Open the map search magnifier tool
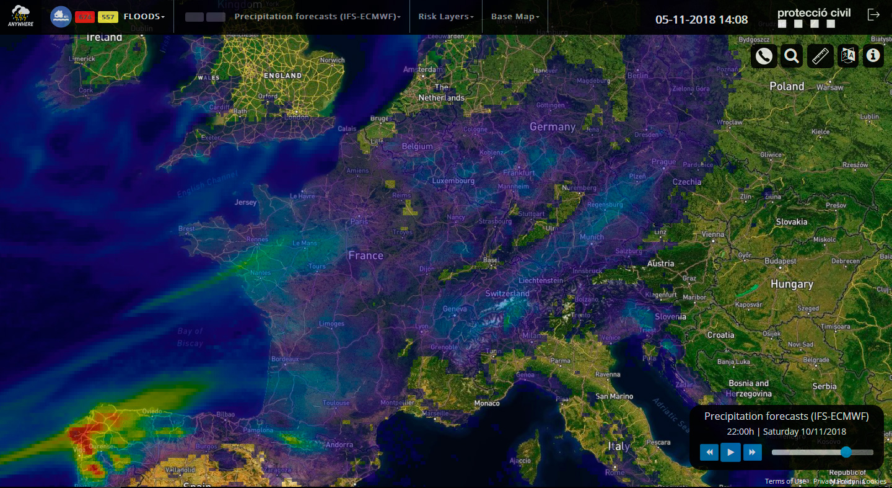 pyautogui.click(x=791, y=56)
